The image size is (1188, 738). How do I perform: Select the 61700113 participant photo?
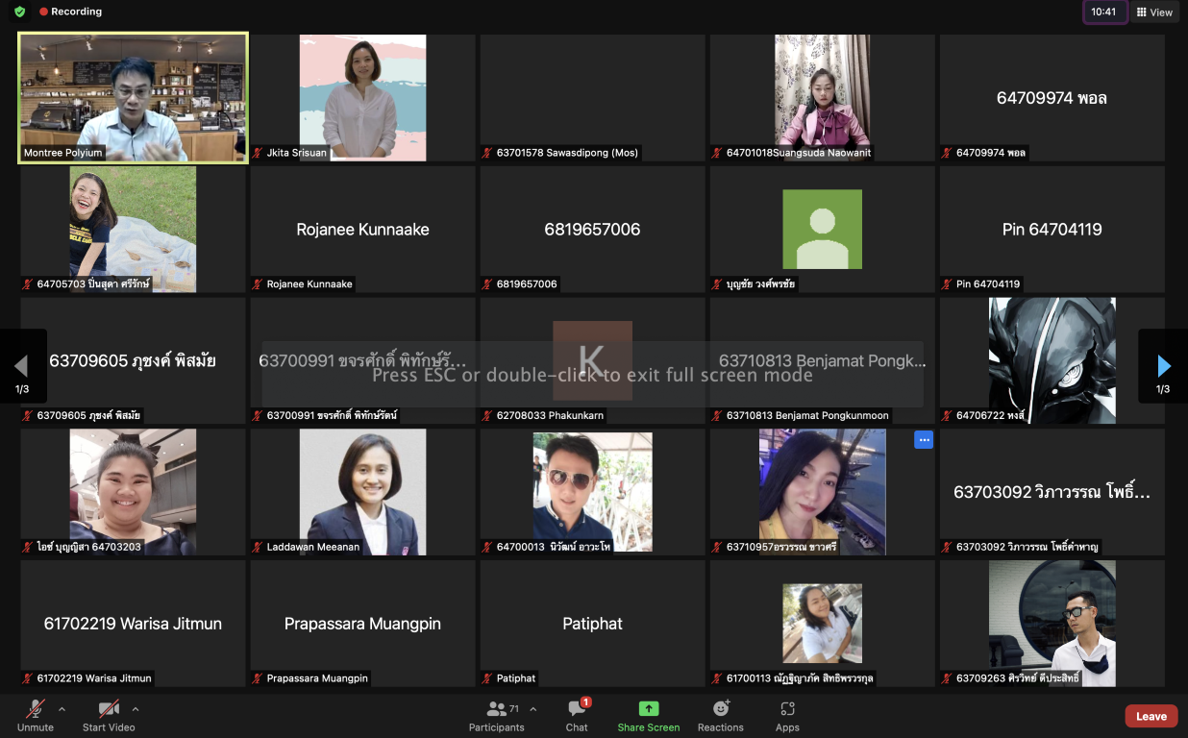[x=822, y=624]
